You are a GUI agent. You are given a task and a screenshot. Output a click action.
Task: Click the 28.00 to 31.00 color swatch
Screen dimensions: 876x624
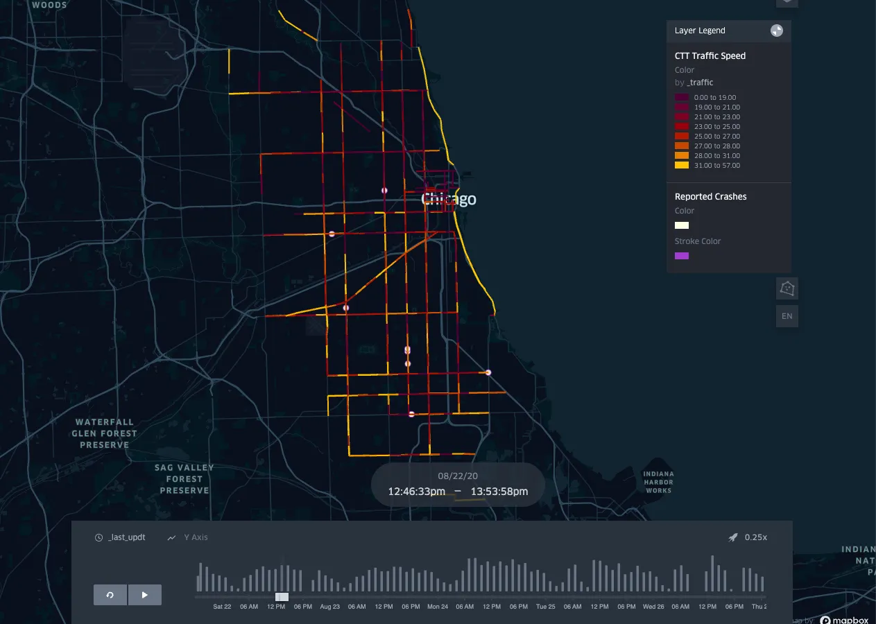682,156
